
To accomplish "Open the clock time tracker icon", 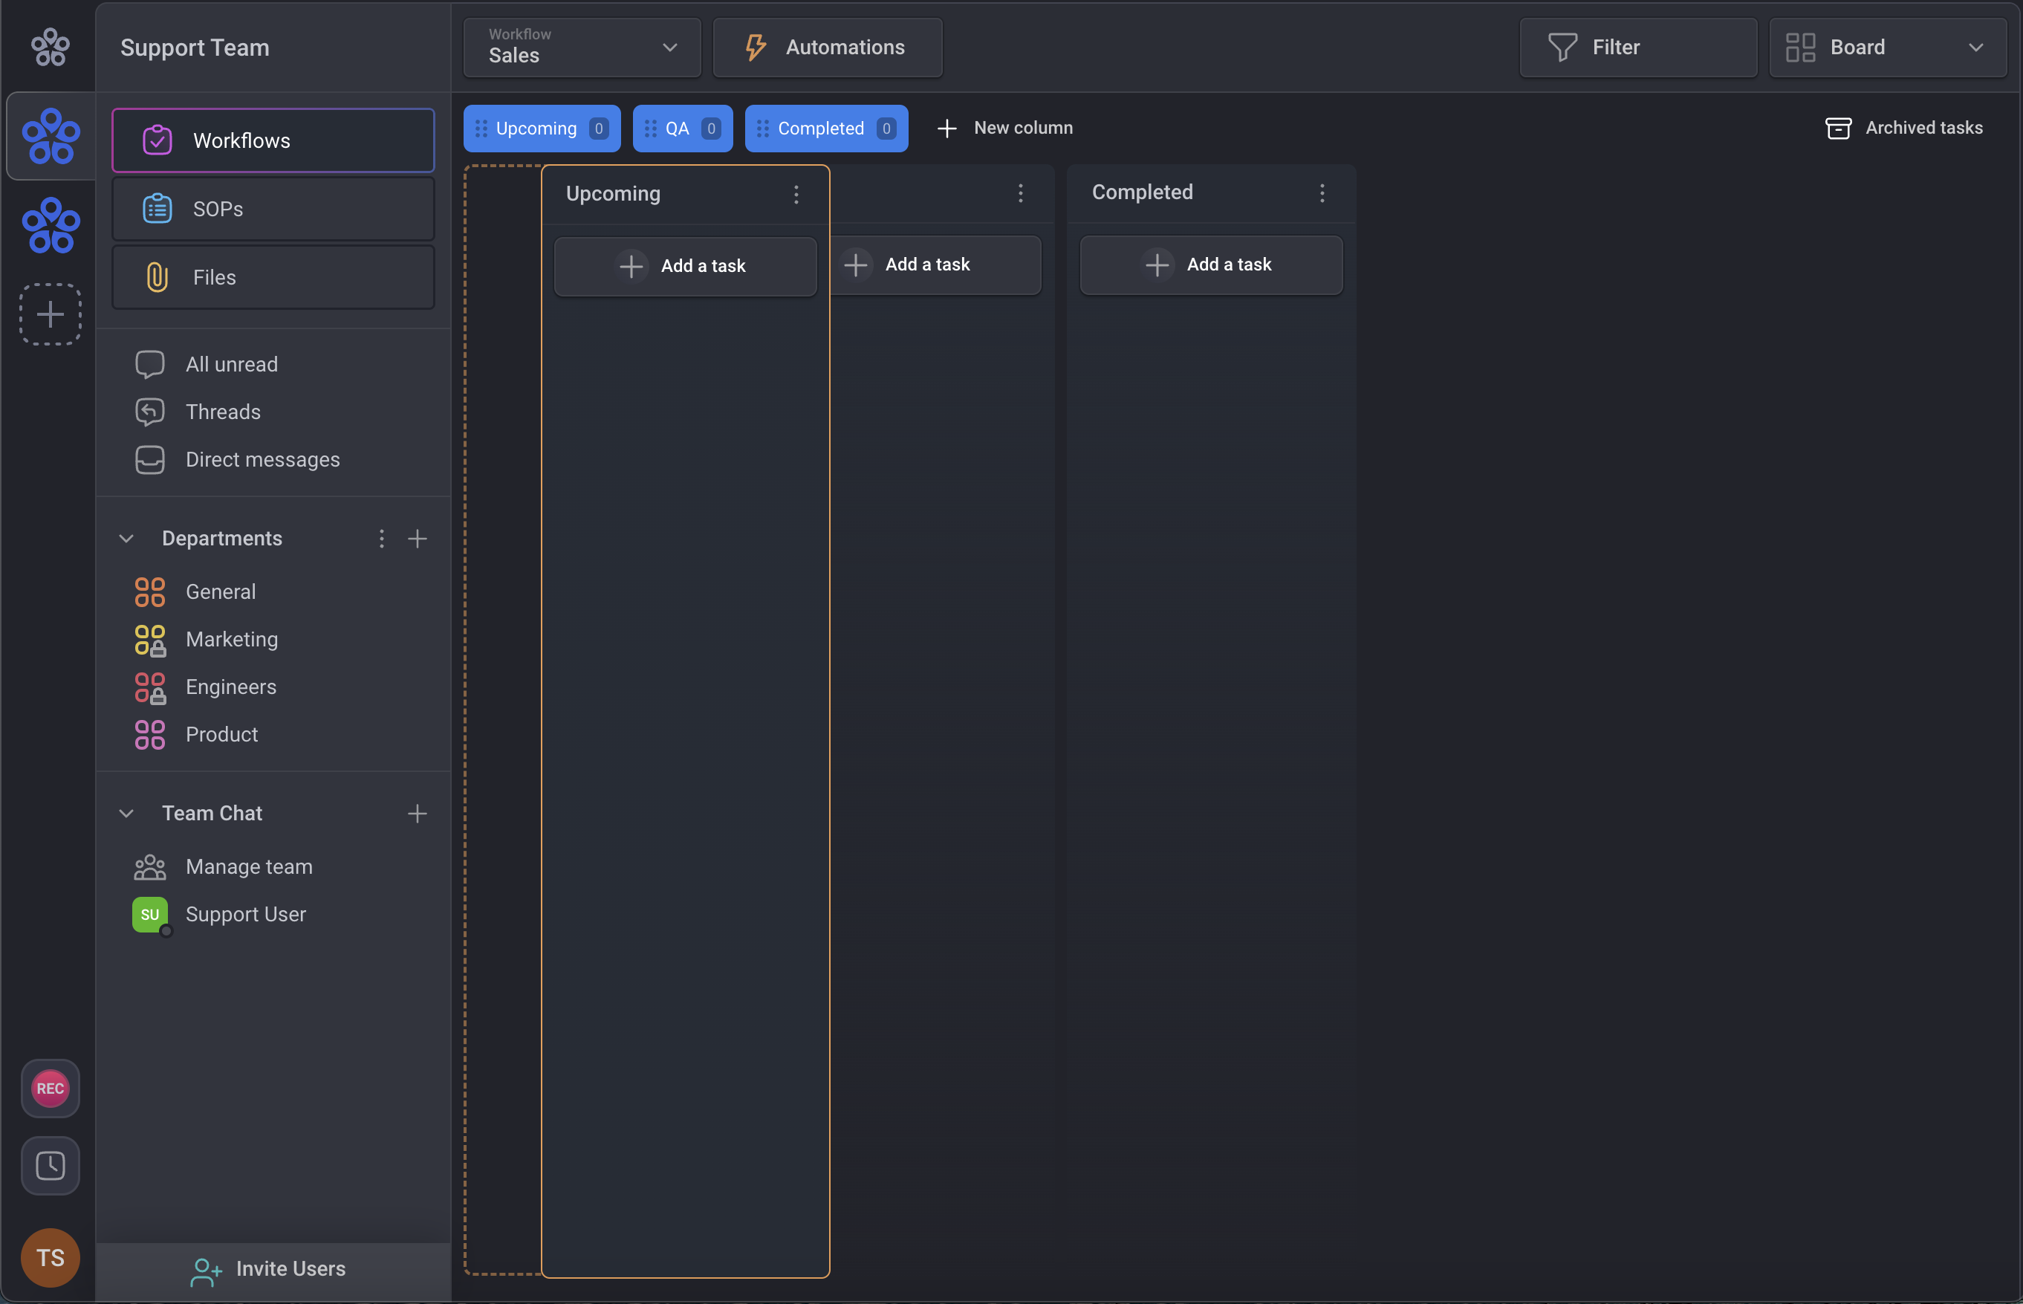I will click(50, 1166).
